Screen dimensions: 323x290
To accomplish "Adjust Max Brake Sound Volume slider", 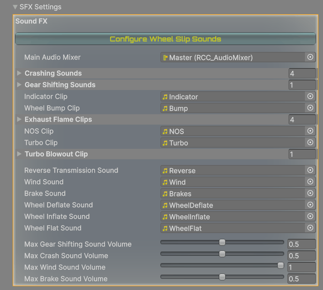I will 222,277.
